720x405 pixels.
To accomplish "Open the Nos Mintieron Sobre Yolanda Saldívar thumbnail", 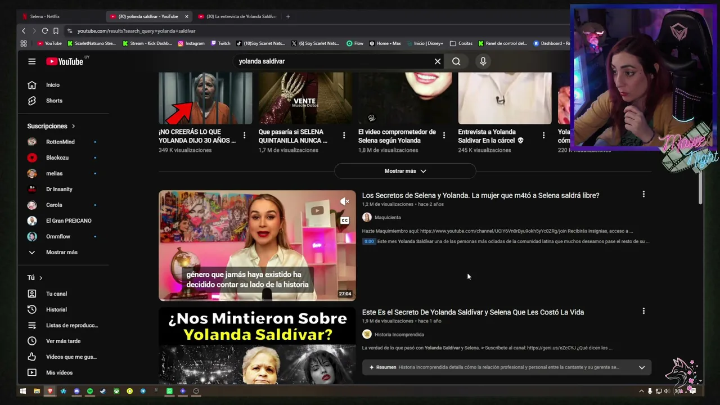I will click(x=257, y=345).
